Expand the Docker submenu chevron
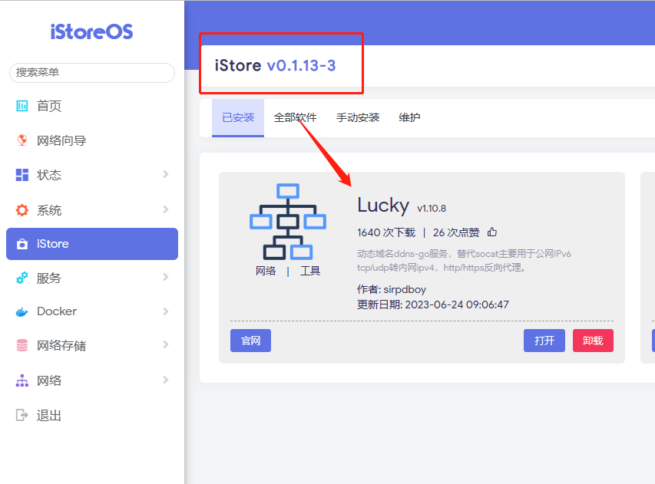Viewport: 655px width, 484px height. pyautogui.click(x=166, y=311)
